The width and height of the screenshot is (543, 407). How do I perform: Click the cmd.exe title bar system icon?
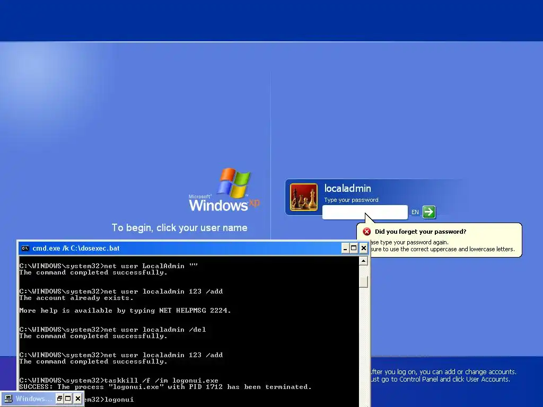(25, 248)
